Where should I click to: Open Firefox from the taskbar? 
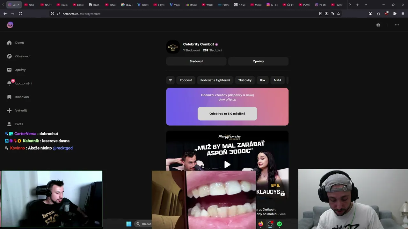click(x=261, y=224)
